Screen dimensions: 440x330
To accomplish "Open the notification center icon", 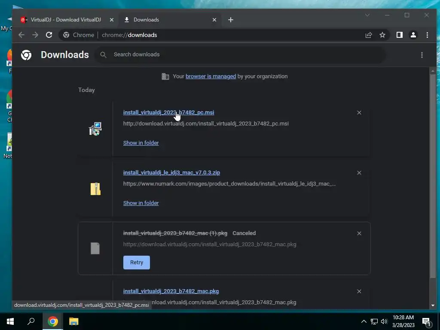I will click(426, 322).
